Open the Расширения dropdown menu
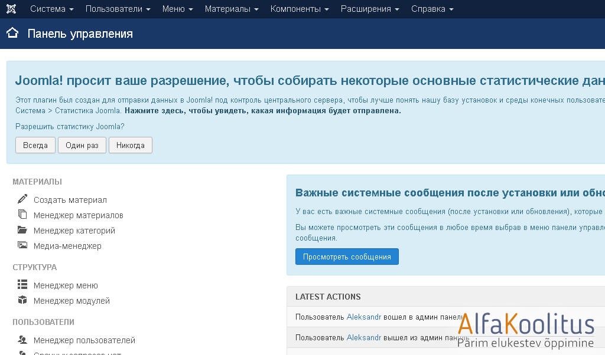605x355 pixels. pyautogui.click(x=370, y=9)
